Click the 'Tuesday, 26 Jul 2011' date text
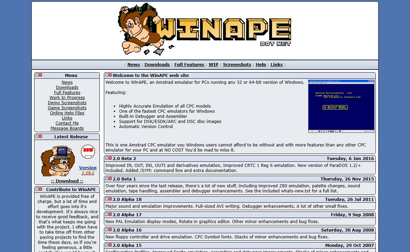410x252 pixels. click(350, 199)
